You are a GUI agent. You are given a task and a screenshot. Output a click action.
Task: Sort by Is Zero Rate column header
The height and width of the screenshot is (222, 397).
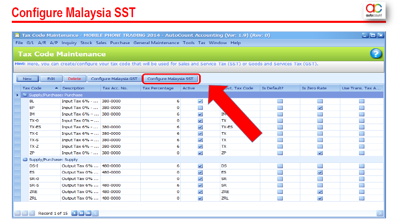click(x=320, y=88)
